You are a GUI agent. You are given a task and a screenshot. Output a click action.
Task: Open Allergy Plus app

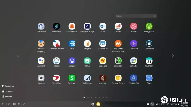(x=149, y=26)
